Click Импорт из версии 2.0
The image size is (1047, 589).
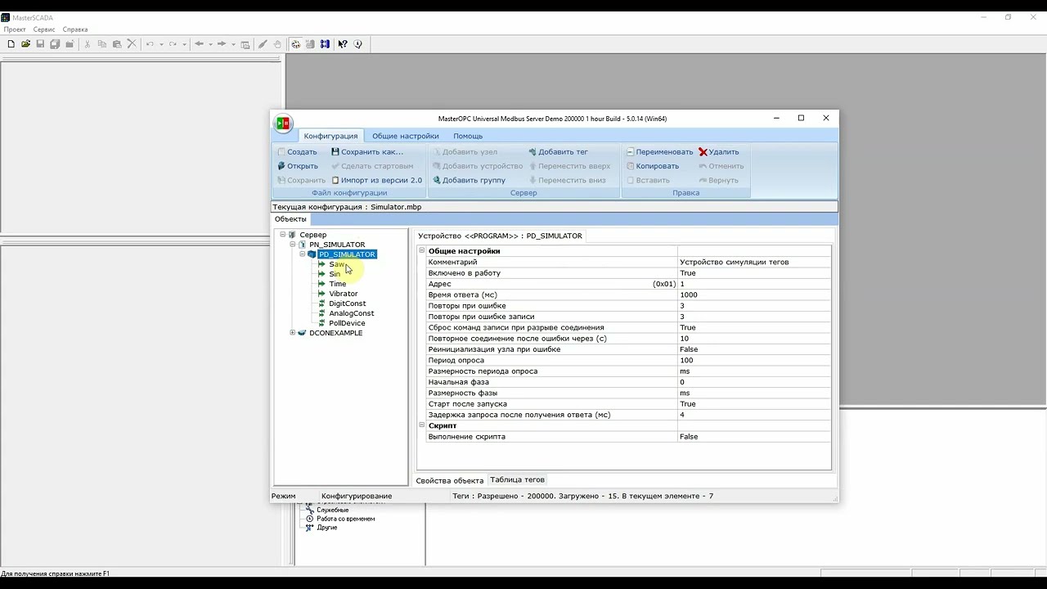[x=376, y=180]
